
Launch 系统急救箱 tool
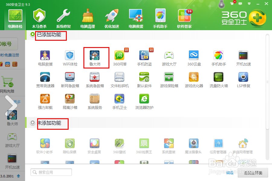click(95, 80)
